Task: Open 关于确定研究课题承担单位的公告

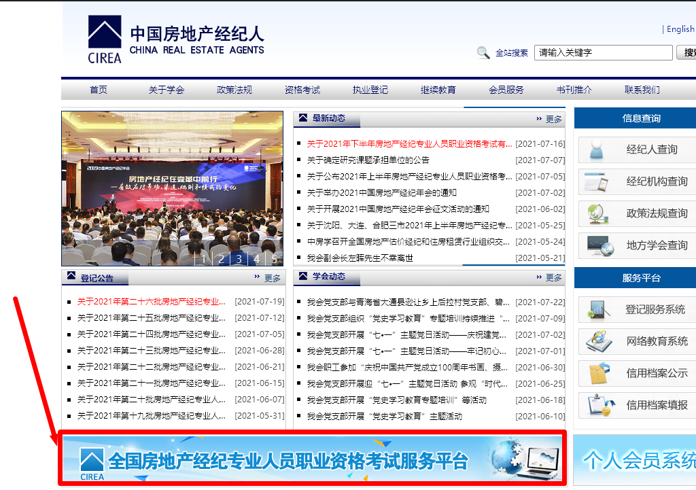Action: 368,160
